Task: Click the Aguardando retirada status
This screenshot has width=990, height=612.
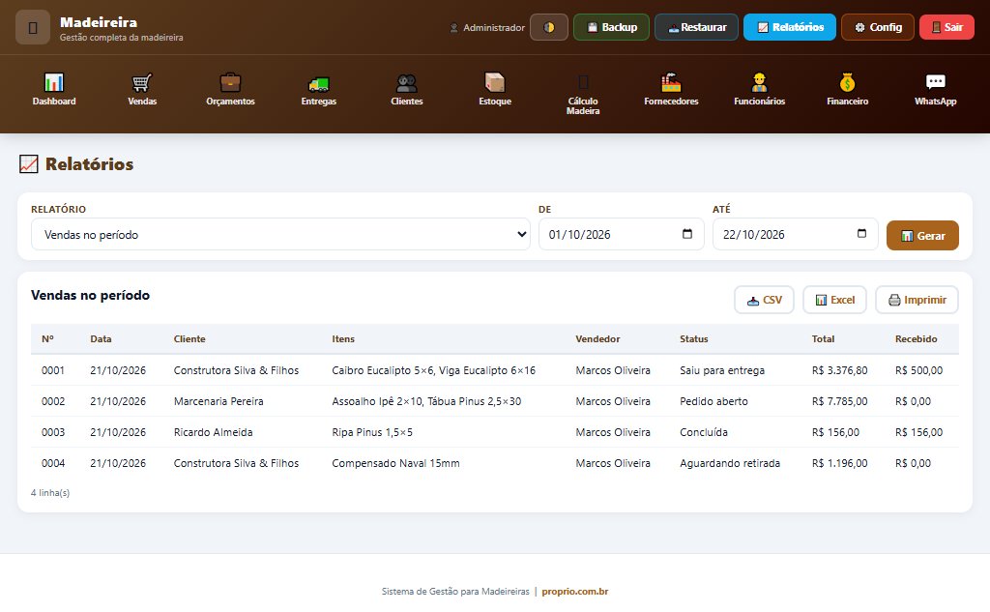Action: [730, 463]
